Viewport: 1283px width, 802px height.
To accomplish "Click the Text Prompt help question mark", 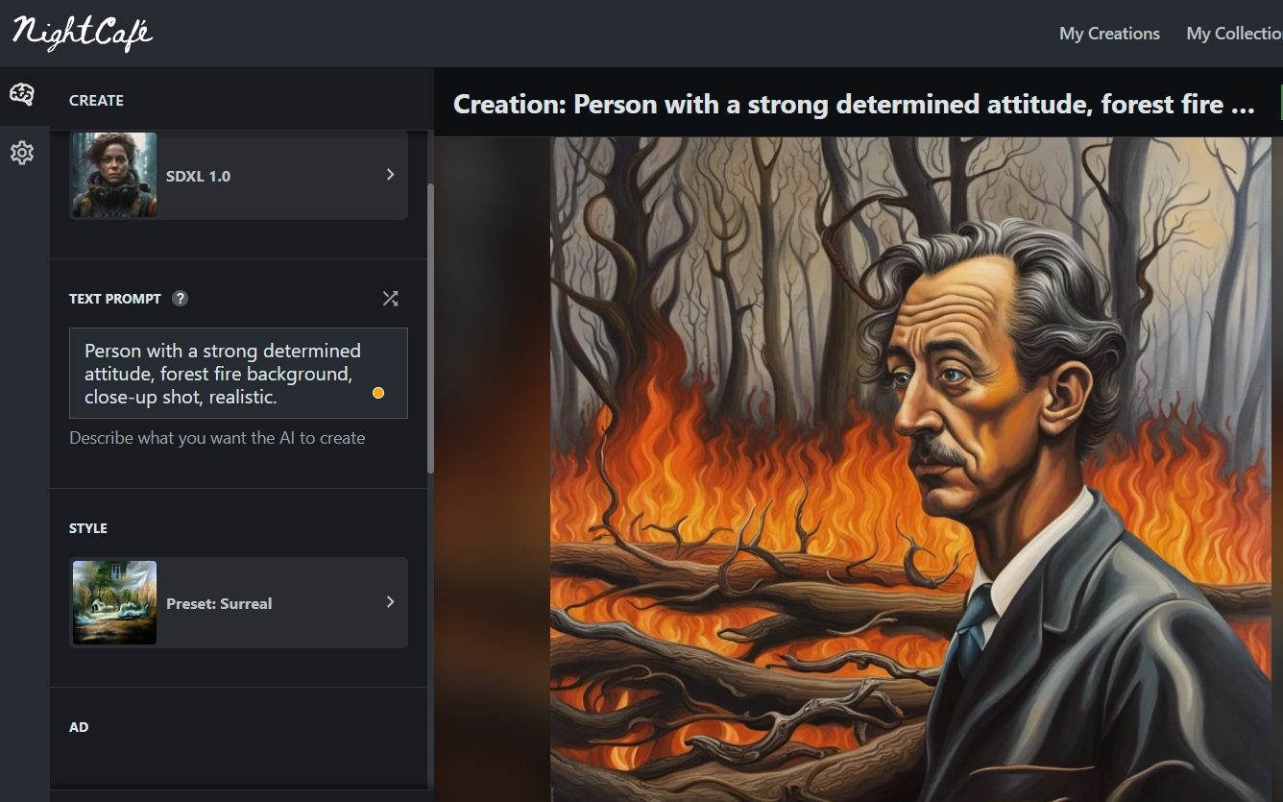I will tap(180, 299).
